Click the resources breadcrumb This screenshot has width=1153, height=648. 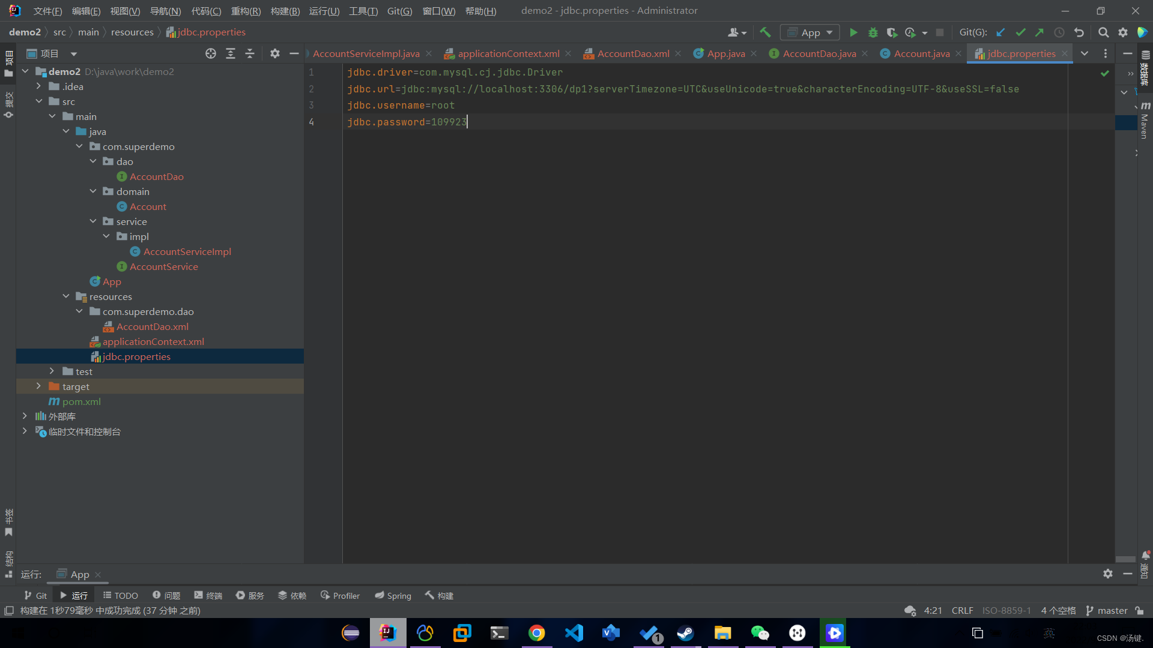tap(132, 32)
